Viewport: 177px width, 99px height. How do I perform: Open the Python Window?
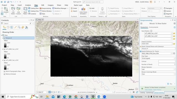(x=46, y=11)
